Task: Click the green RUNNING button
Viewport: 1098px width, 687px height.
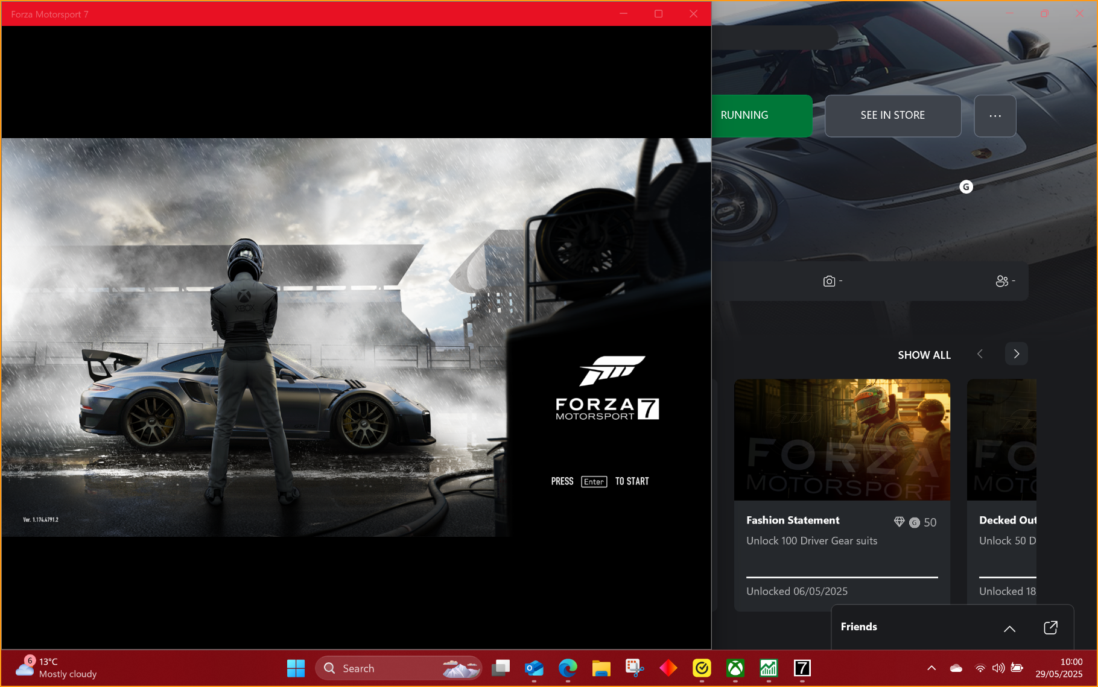Action: [762, 116]
